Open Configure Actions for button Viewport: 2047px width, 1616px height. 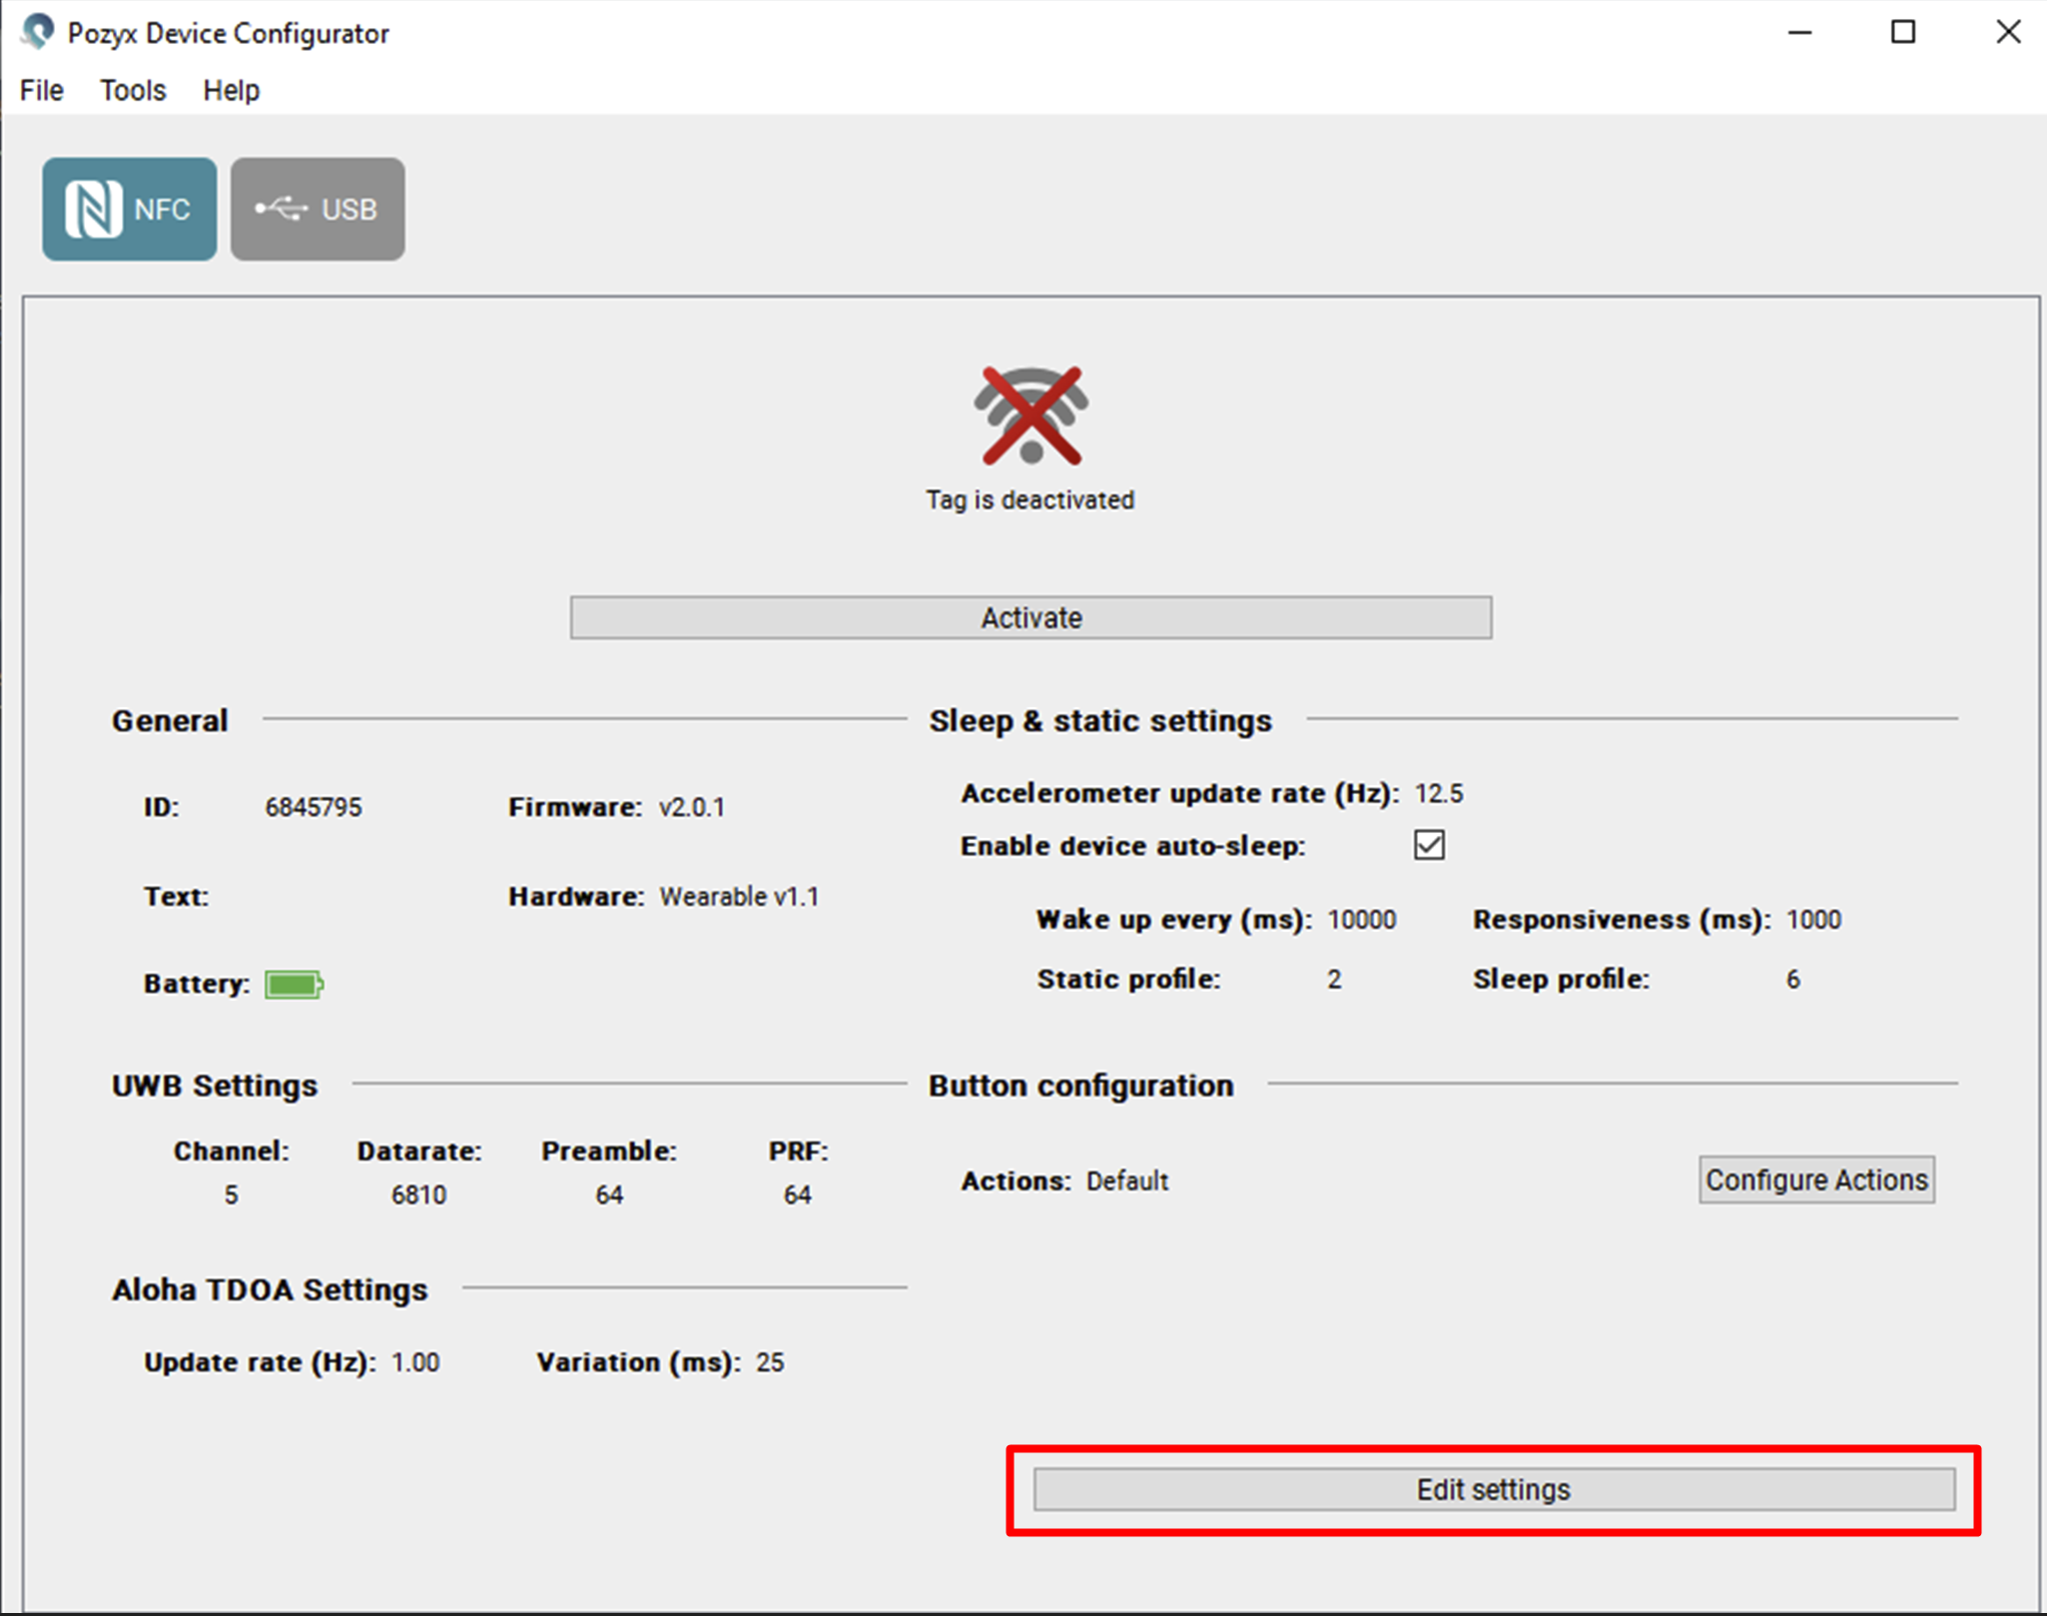coord(1815,1180)
